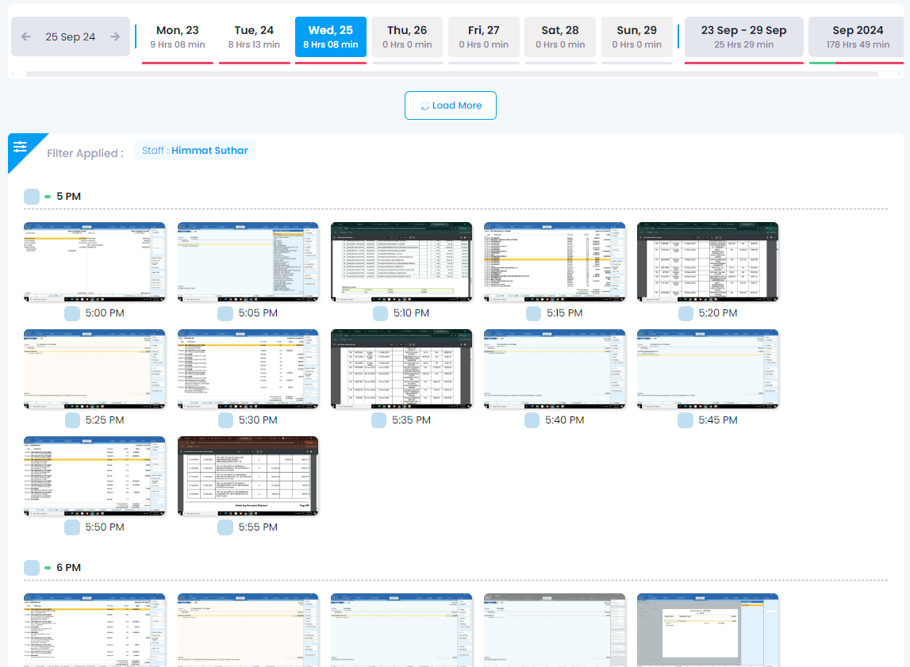Select the 5:55 PM screenshot checkbox
Screen dimensions: 910x667
tap(225, 527)
